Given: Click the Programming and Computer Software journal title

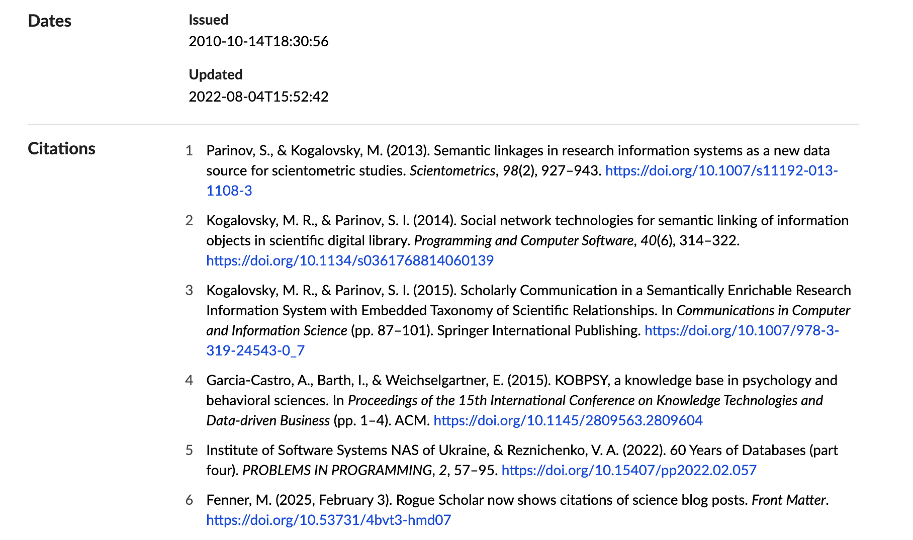Looking at the screenshot, I should point(523,241).
